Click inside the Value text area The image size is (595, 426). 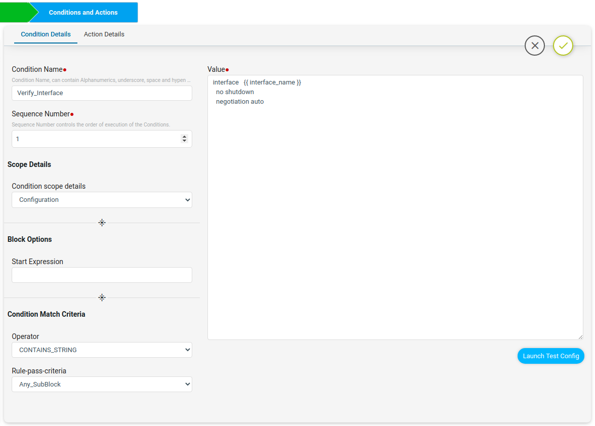[395, 207]
